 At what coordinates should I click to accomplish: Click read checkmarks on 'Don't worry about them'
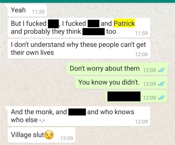point(161,70)
